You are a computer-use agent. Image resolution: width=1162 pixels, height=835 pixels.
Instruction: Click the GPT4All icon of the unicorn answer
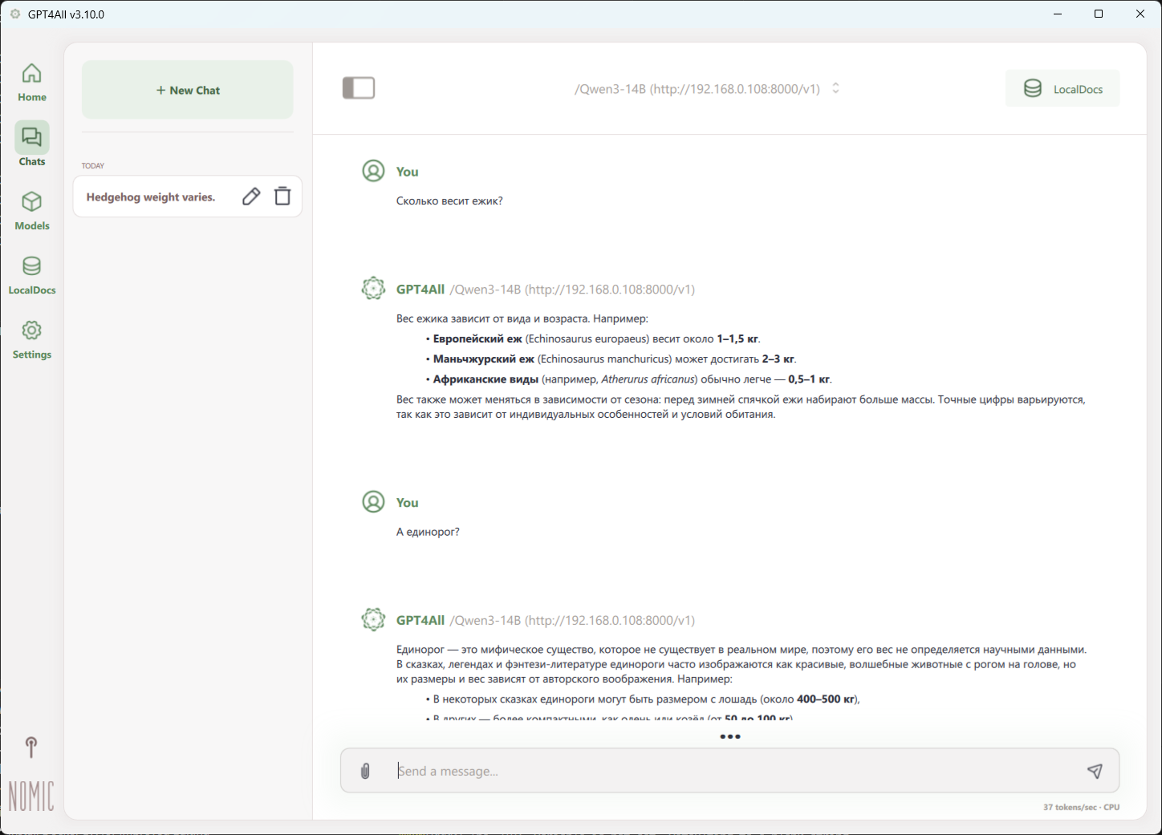[373, 620]
